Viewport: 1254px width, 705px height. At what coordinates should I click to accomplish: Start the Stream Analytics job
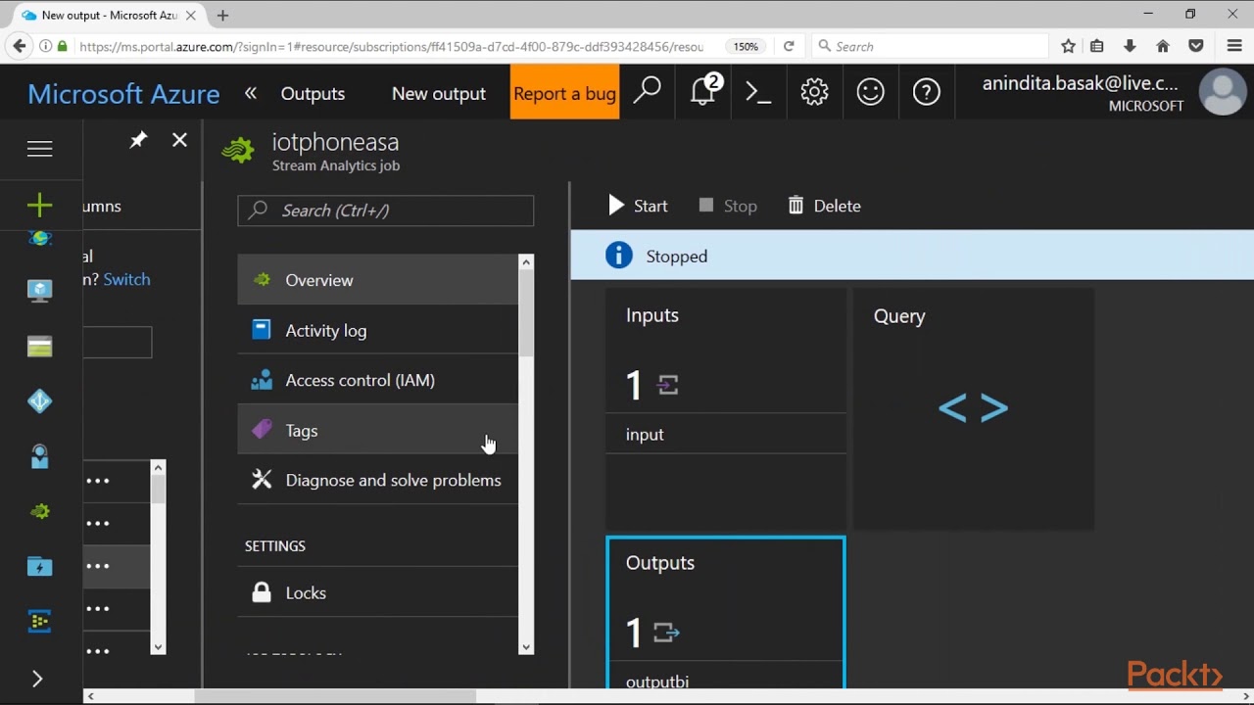point(638,206)
